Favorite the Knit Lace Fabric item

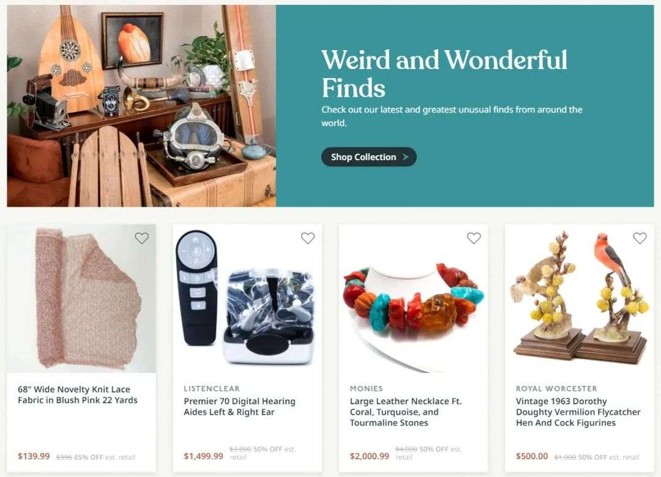(x=141, y=238)
